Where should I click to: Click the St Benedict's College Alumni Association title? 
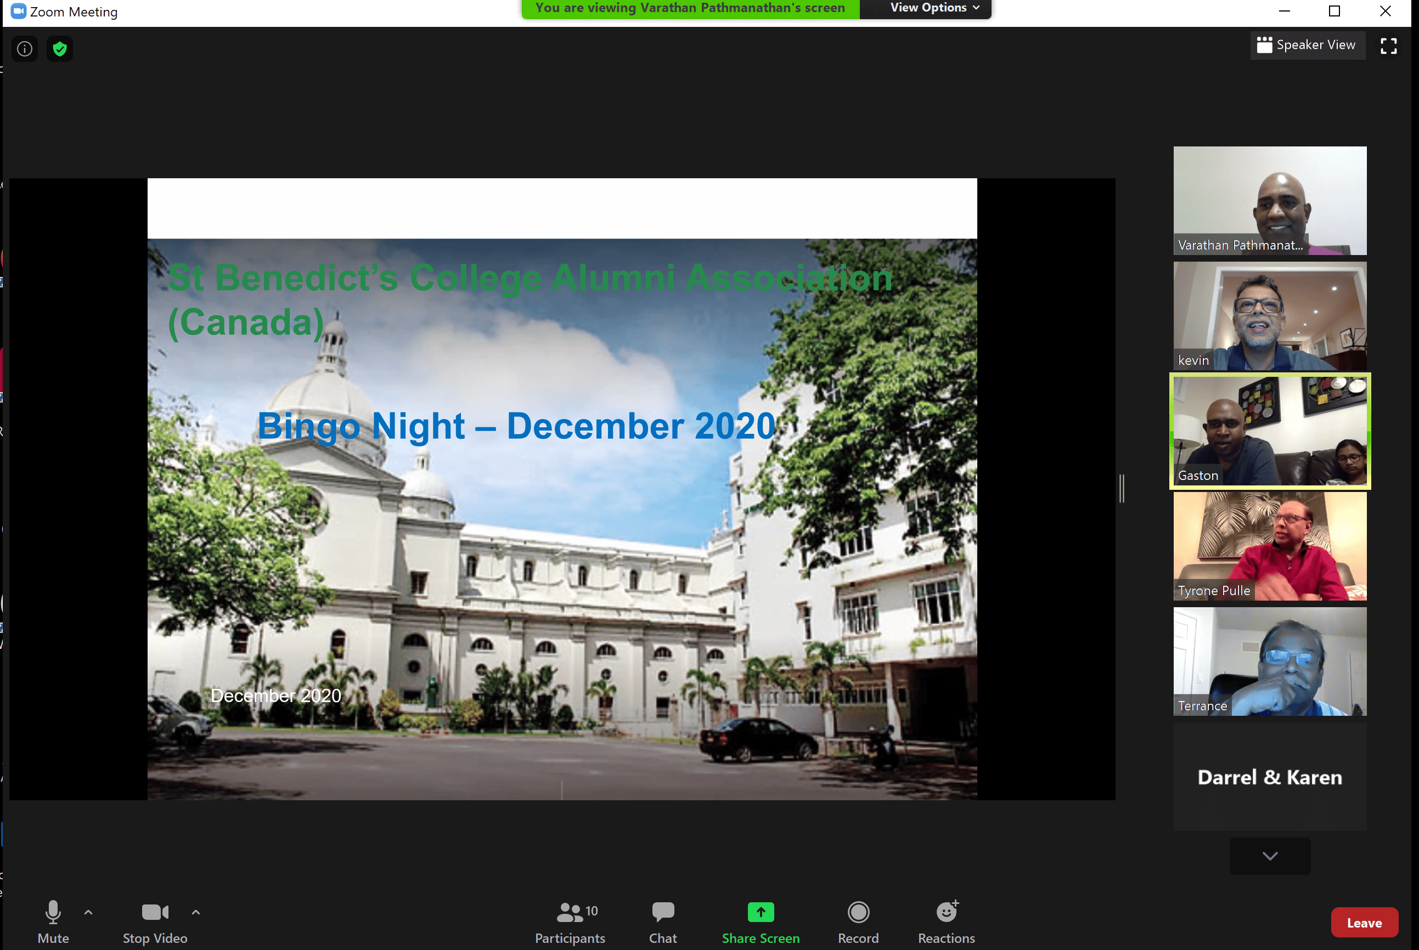pos(530,300)
